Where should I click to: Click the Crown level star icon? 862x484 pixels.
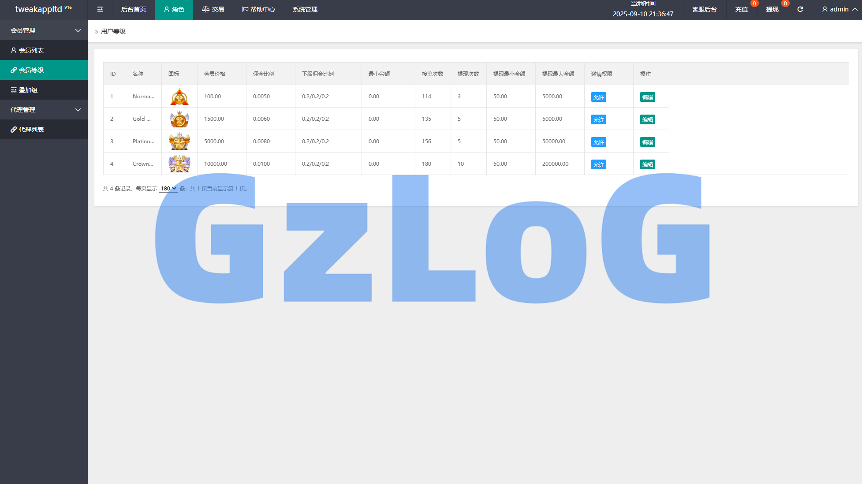click(x=179, y=164)
